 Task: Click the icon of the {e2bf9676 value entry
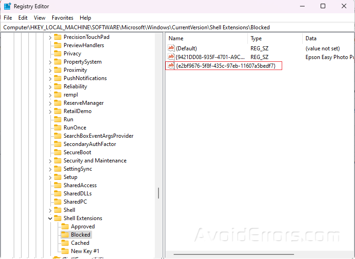tap(171, 66)
